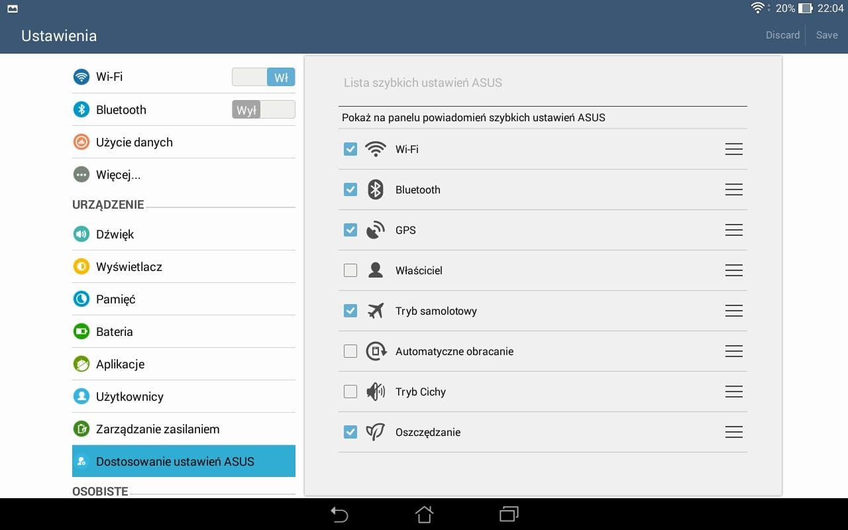Tap the Oszczędzanie label
Screen dimensions: 848x530
click(428, 432)
